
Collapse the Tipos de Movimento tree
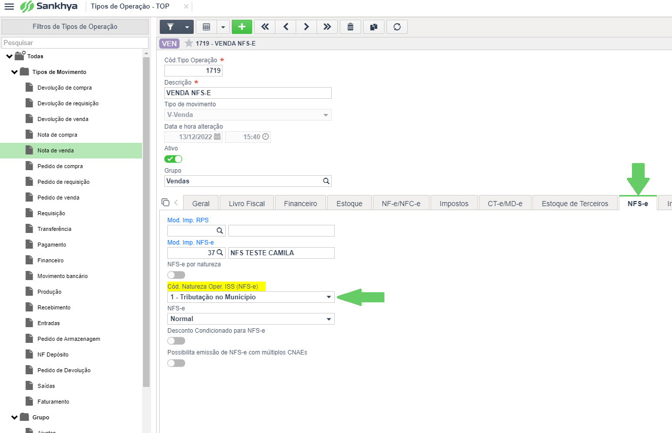click(15, 72)
